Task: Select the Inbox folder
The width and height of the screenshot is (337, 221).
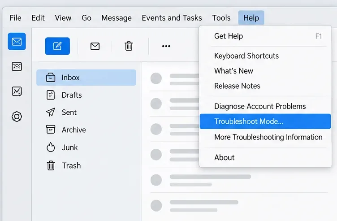Action: click(x=86, y=78)
